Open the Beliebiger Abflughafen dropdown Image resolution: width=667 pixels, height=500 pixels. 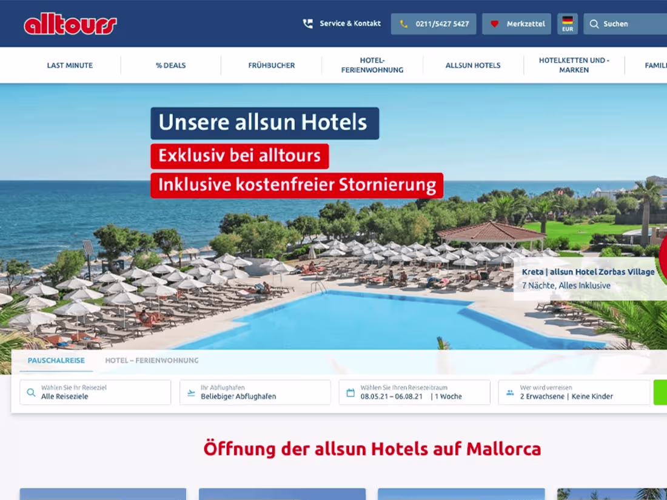click(255, 392)
